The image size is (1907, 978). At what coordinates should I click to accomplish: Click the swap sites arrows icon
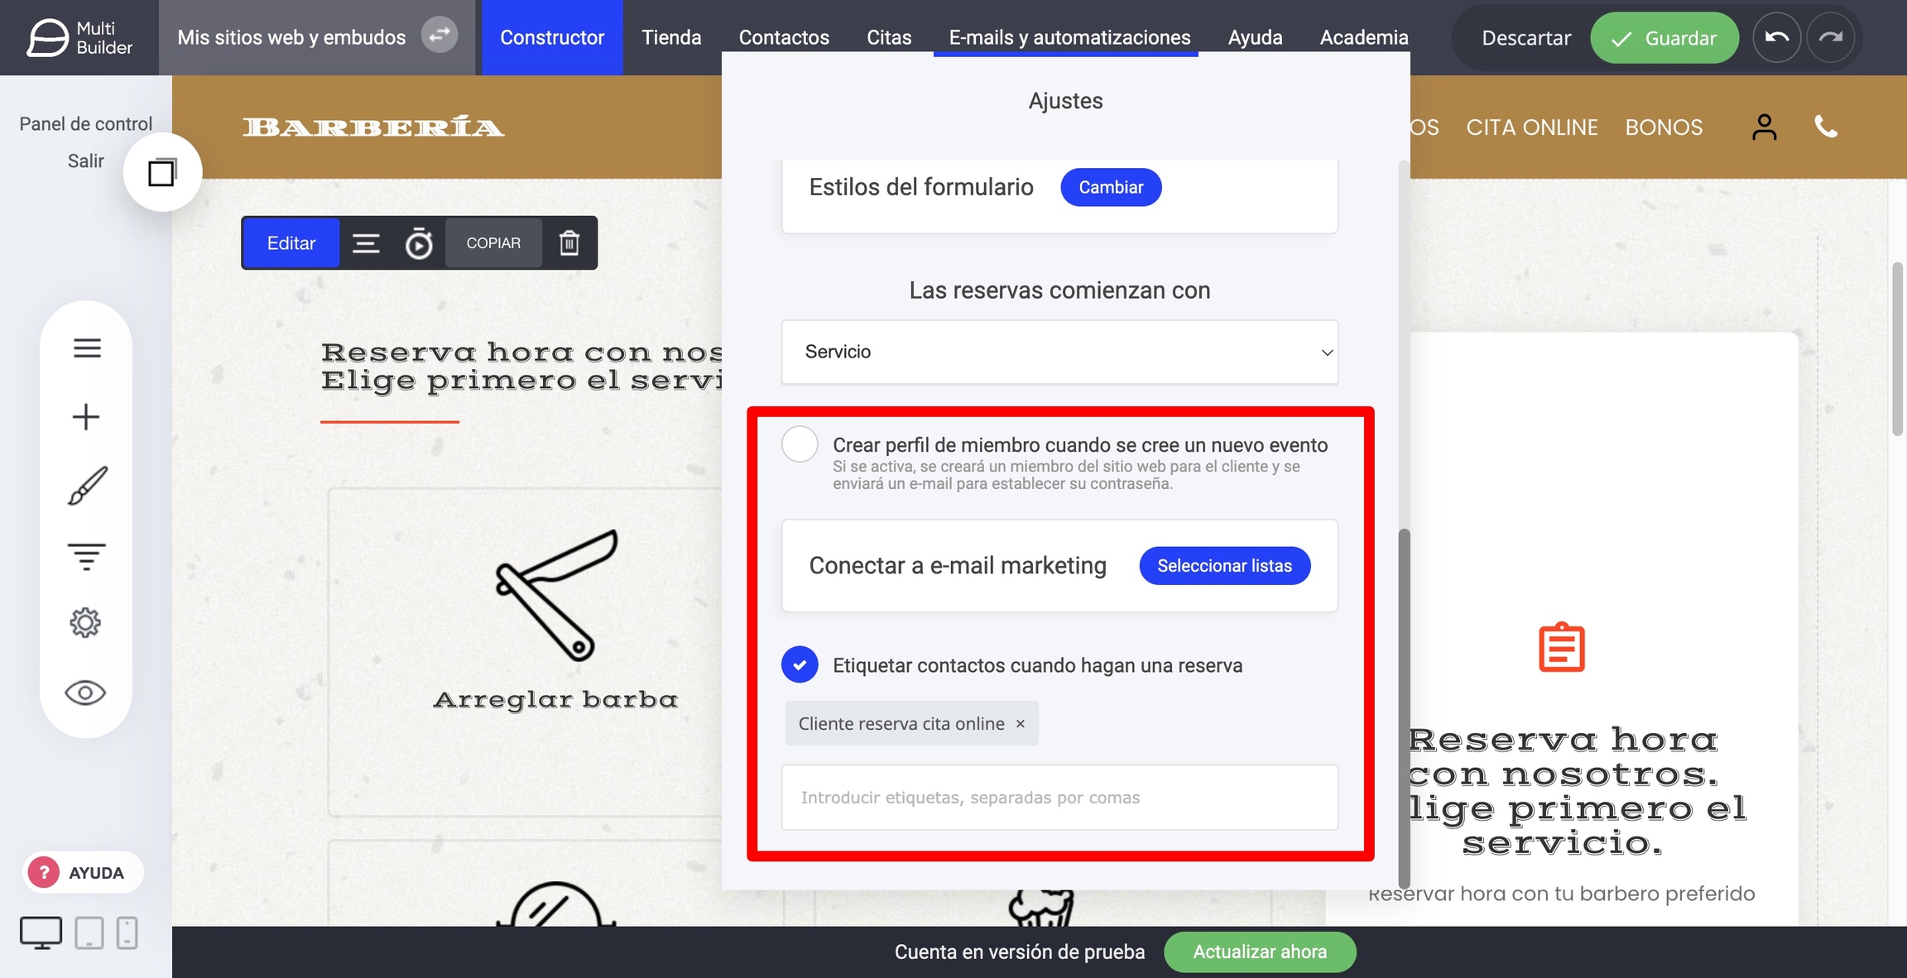tap(440, 35)
